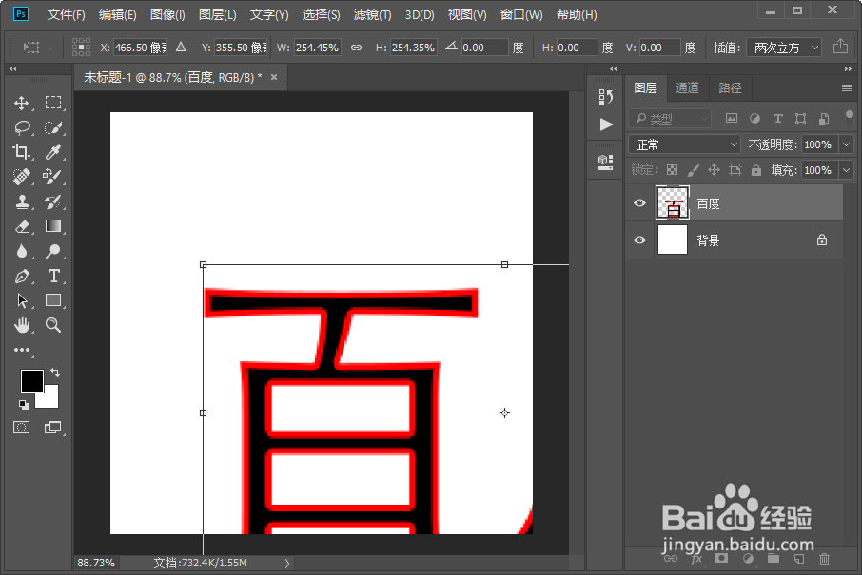862x575 pixels.
Task: Select the Rectangle shape tool
Action: point(53,300)
